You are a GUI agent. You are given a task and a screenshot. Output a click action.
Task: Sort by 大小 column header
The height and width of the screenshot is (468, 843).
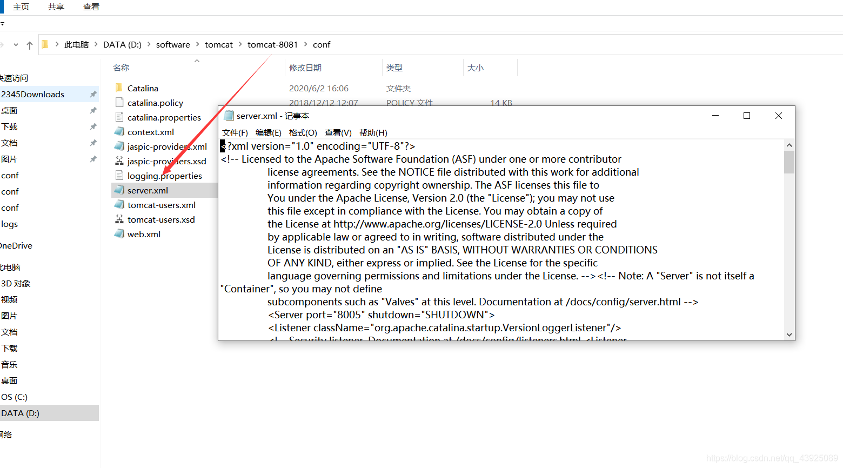pyautogui.click(x=476, y=68)
